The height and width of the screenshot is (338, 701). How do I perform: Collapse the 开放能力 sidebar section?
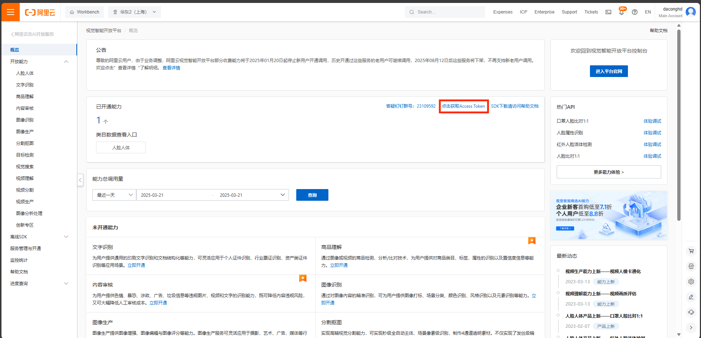click(66, 61)
